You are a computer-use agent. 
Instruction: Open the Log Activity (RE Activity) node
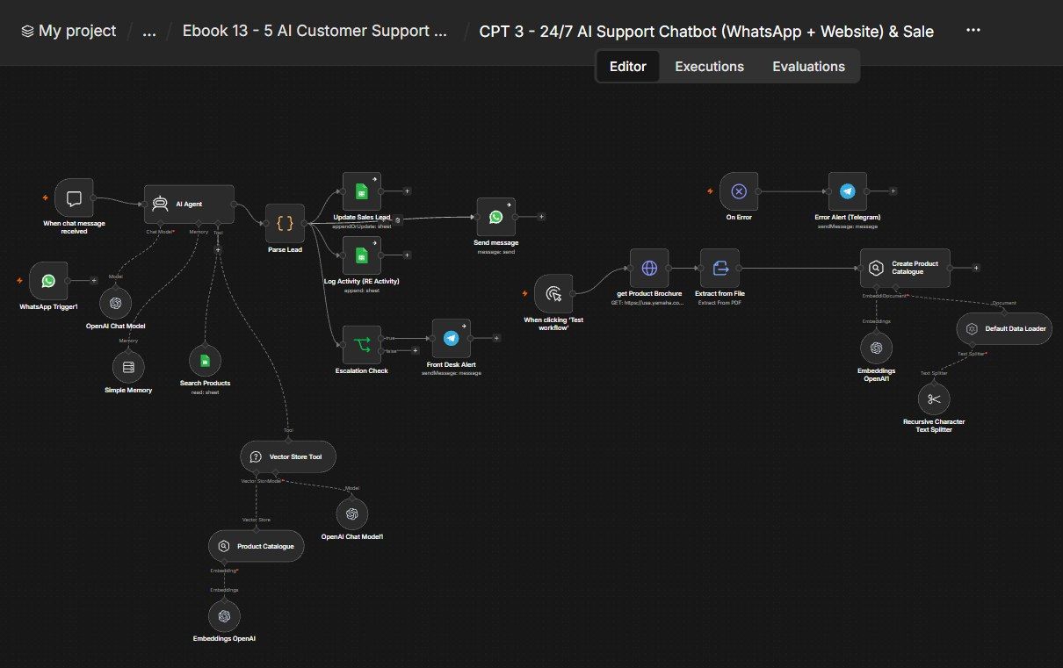coord(361,255)
